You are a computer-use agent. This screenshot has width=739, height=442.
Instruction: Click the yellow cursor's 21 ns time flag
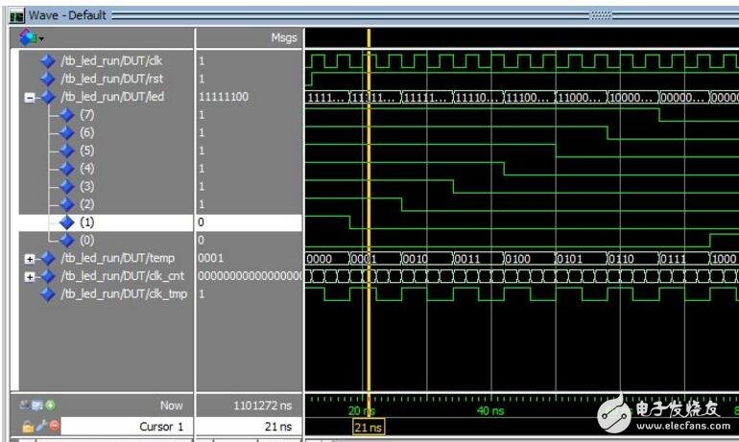click(x=369, y=426)
